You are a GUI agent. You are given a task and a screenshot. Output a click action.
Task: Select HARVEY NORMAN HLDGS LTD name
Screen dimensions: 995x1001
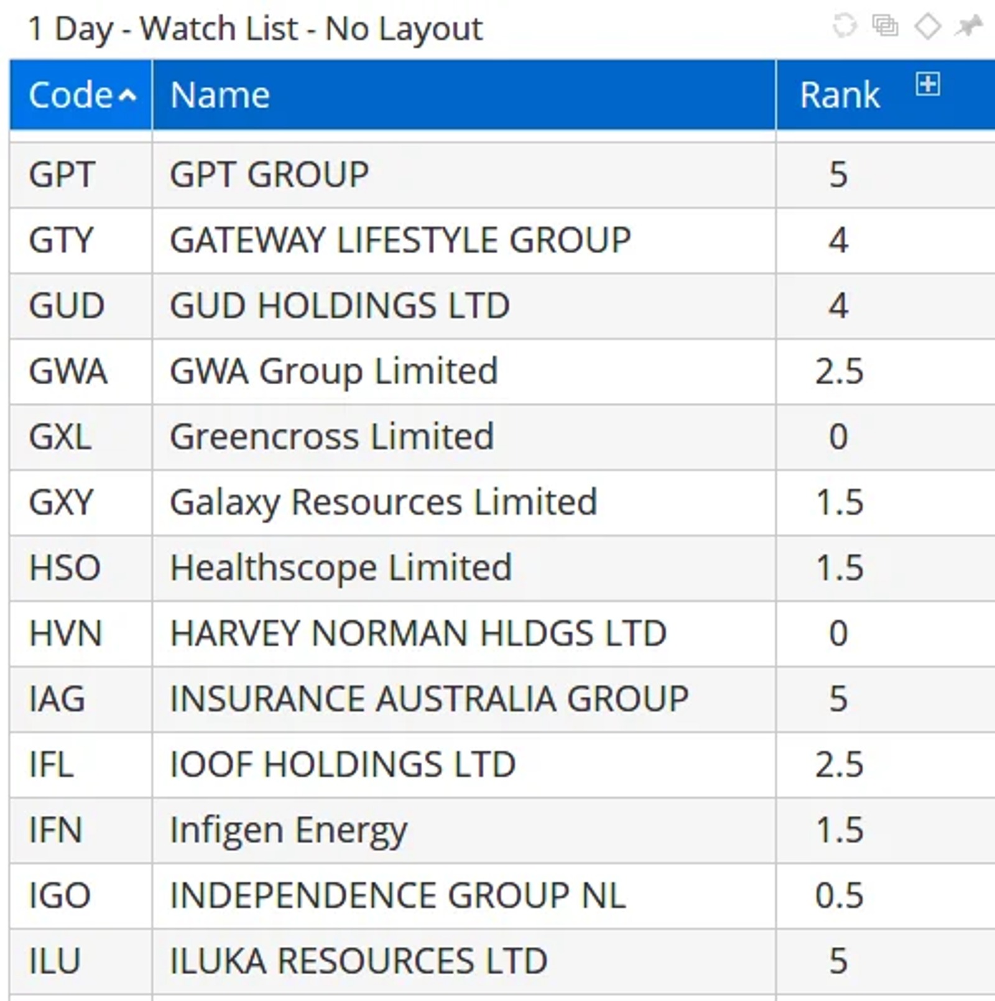coord(464,634)
